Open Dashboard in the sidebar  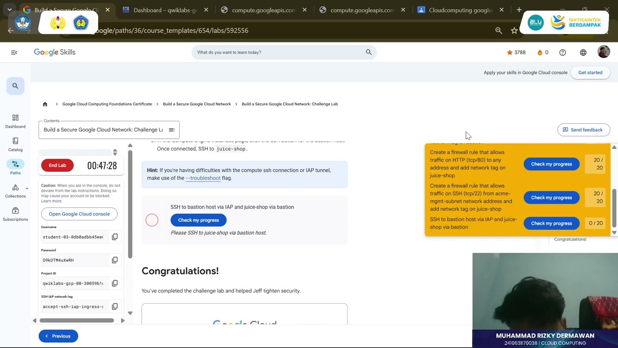15,121
